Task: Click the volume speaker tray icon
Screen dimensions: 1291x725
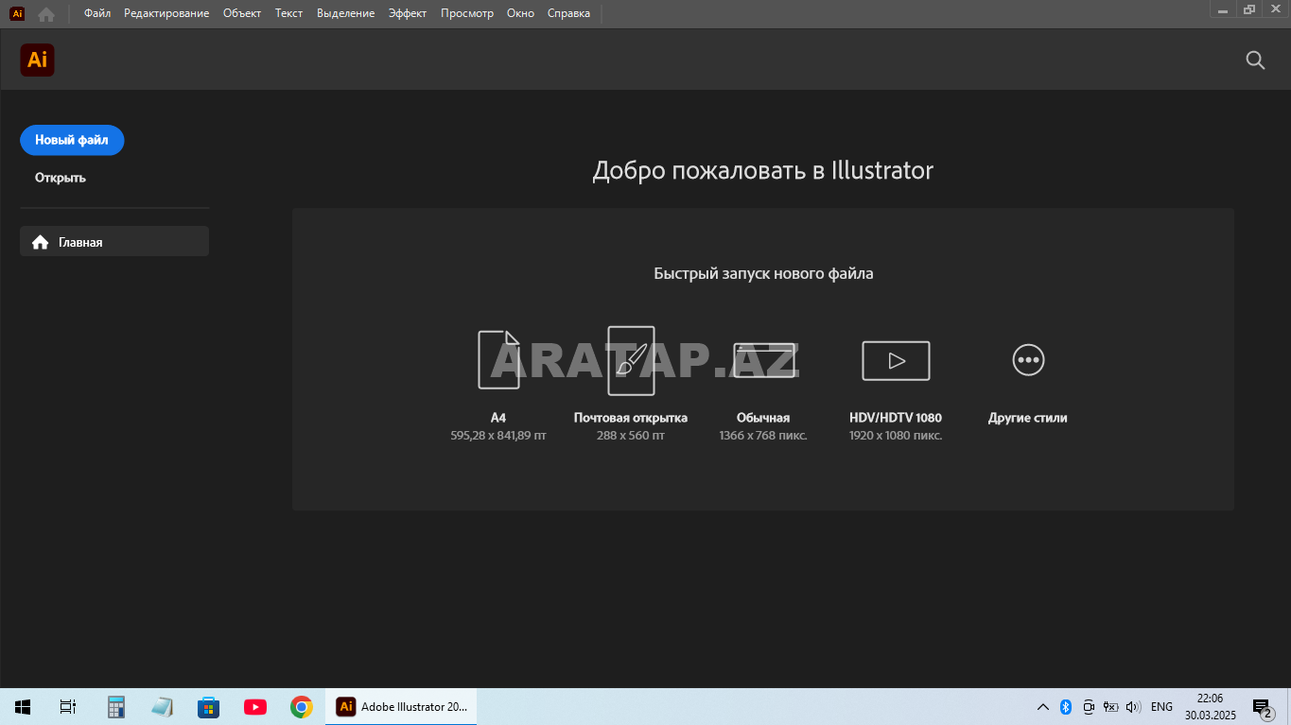Action: (1133, 707)
